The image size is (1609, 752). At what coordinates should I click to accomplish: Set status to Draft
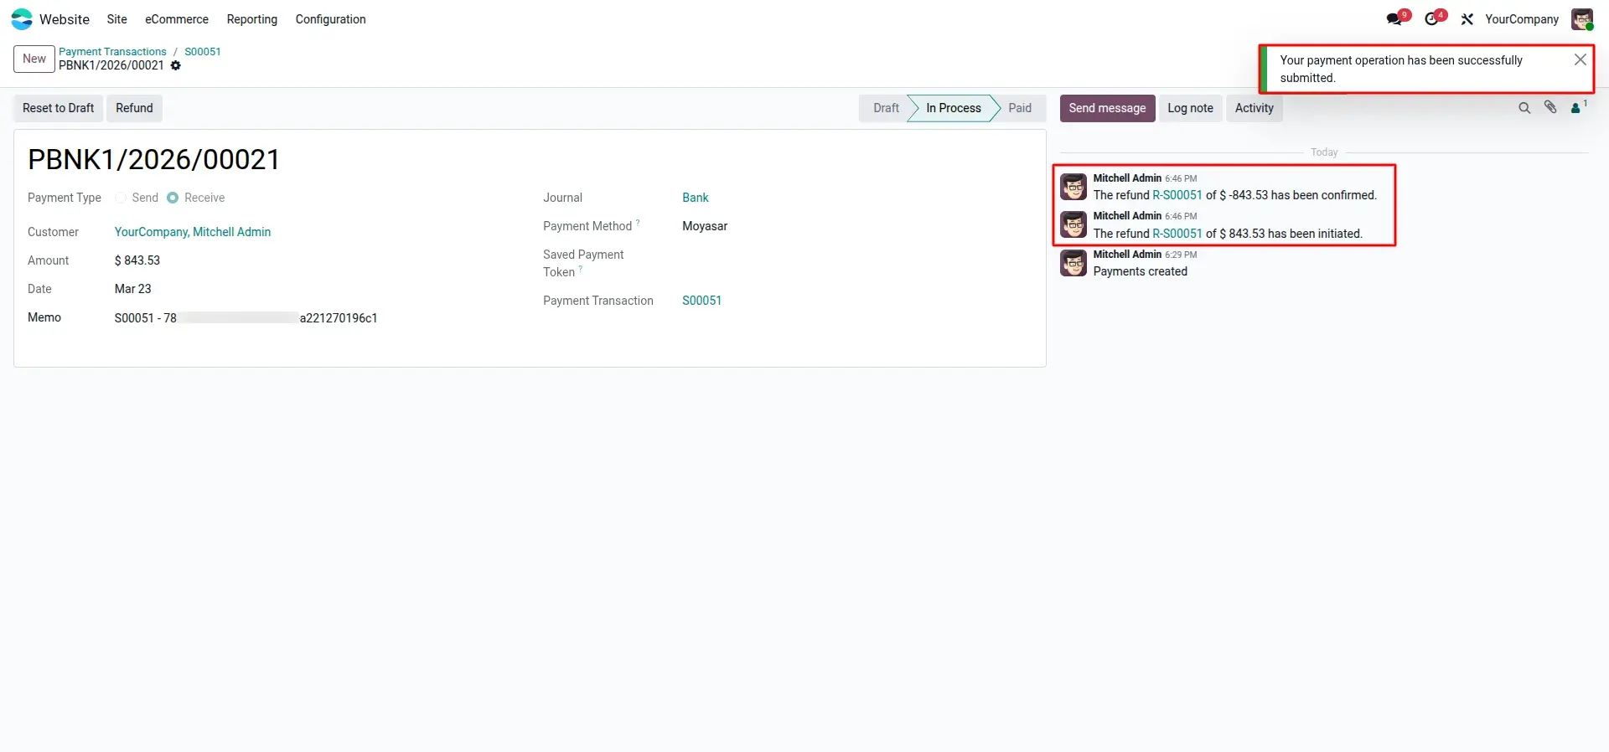click(x=885, y=108)
